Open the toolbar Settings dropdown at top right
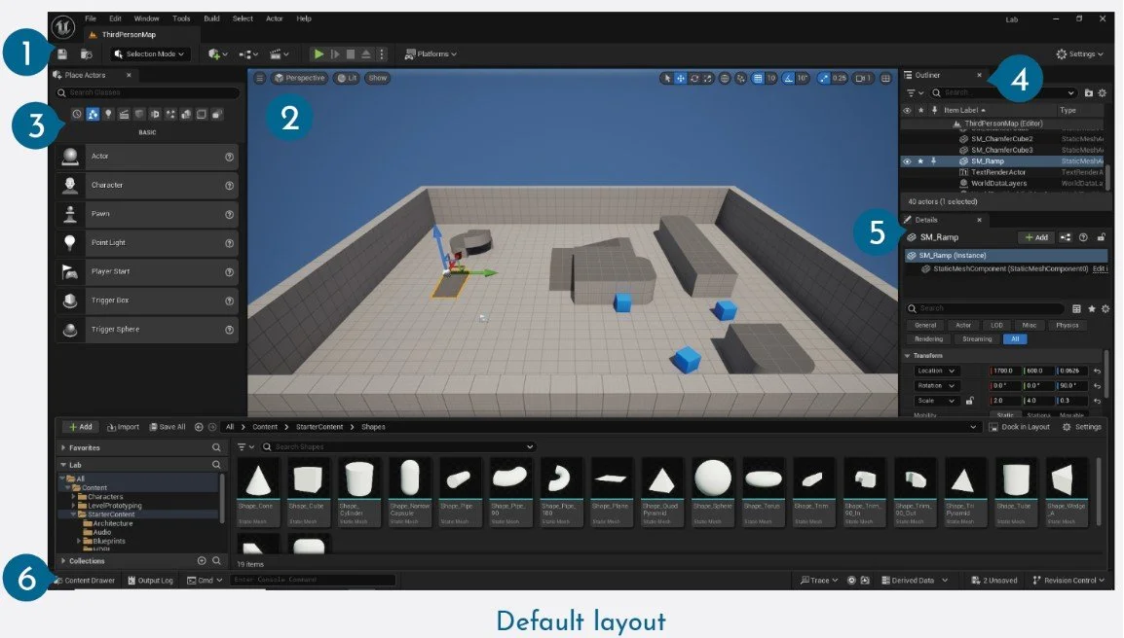The image size is (1124, 638). [x=1079, y=53]
